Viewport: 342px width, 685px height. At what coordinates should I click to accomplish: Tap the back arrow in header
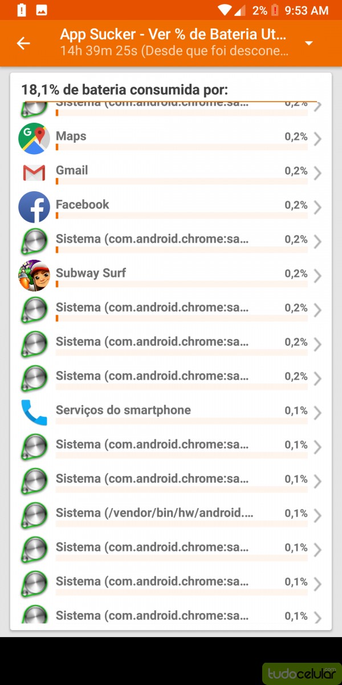(23, 43)
